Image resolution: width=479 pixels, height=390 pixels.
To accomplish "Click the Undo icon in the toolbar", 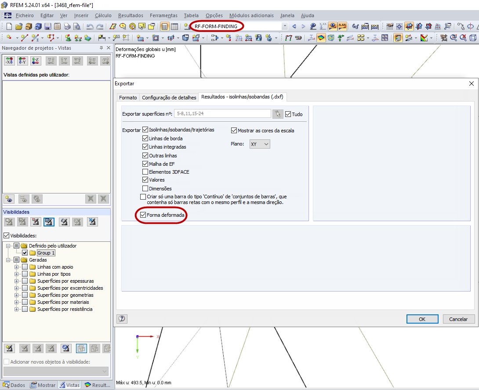I will coord(90,26).
